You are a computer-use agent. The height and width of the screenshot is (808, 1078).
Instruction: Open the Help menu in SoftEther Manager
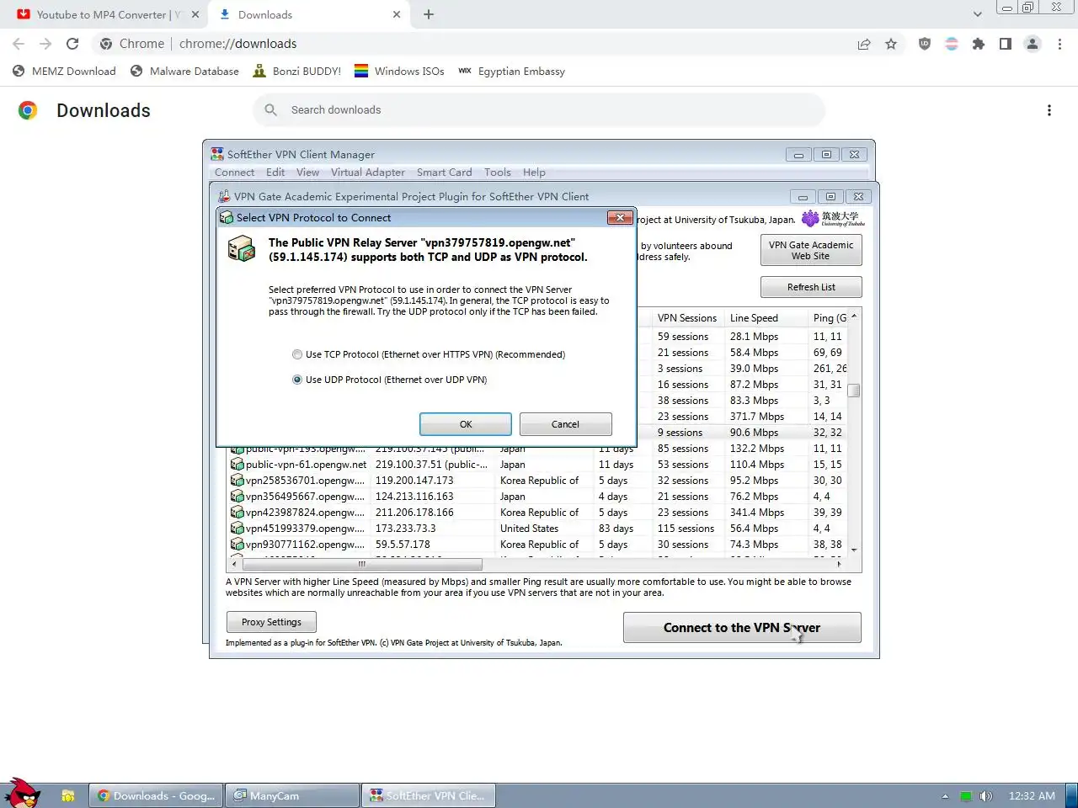click(534, 173)
